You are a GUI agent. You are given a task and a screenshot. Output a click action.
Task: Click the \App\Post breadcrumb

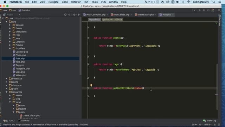point(95,20)
